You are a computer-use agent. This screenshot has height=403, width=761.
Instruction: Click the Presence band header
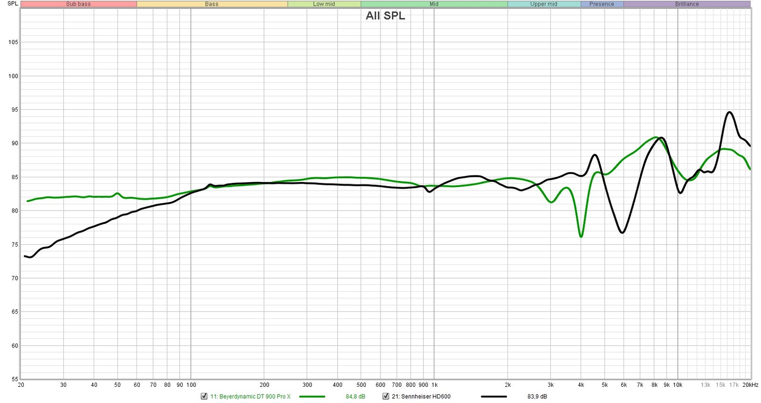click(602, 4)
